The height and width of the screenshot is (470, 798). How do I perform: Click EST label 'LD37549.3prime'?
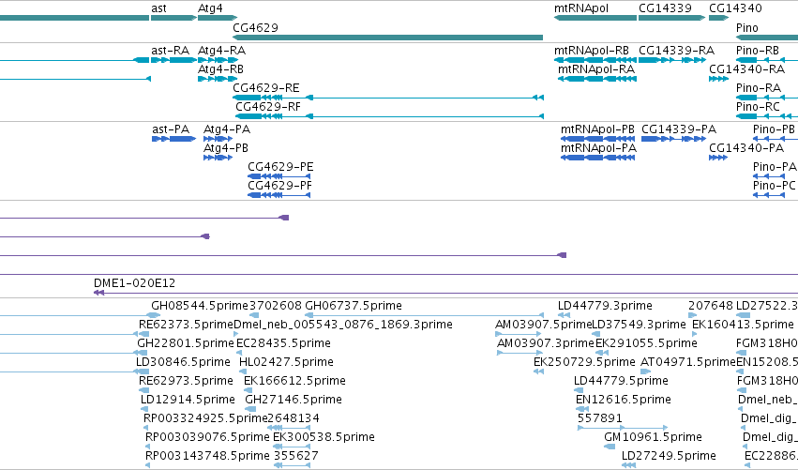(640, 325)
